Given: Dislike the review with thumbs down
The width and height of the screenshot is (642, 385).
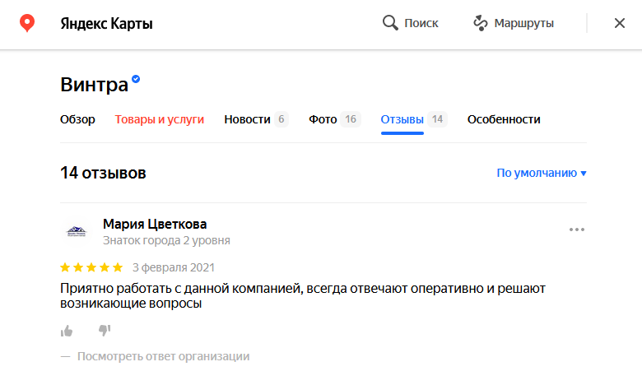Looking at the screenshot, I should click(x=105, y=331).
